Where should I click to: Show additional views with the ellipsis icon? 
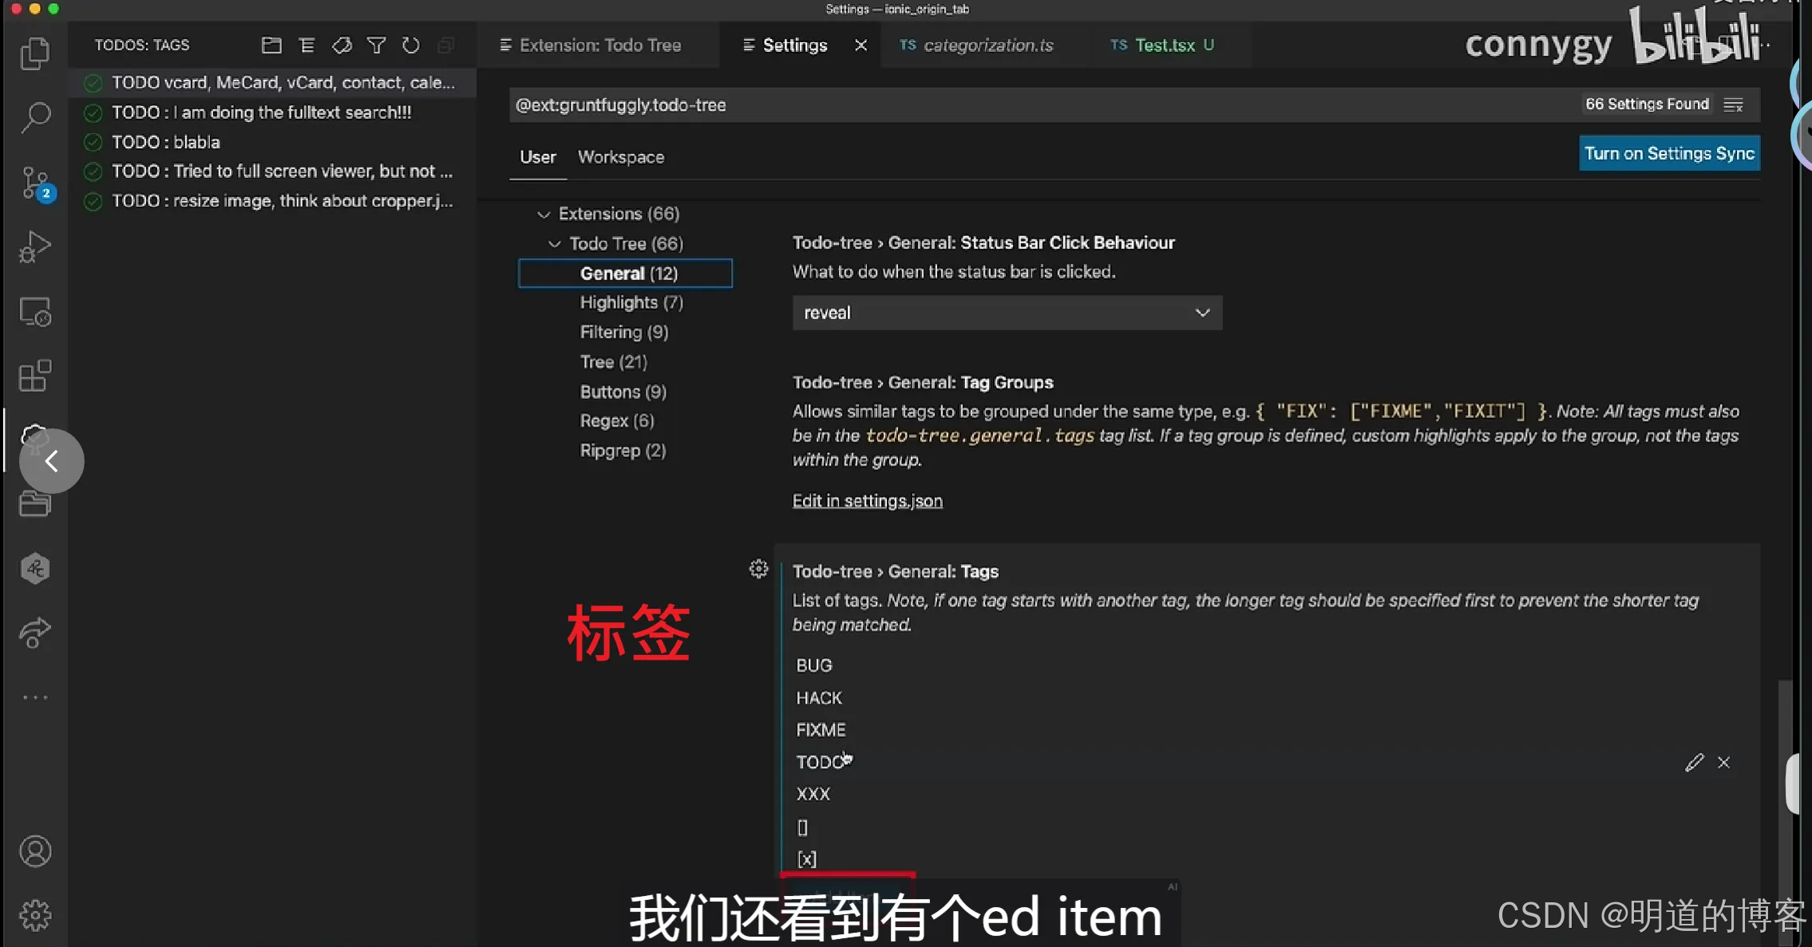point(34,697)
